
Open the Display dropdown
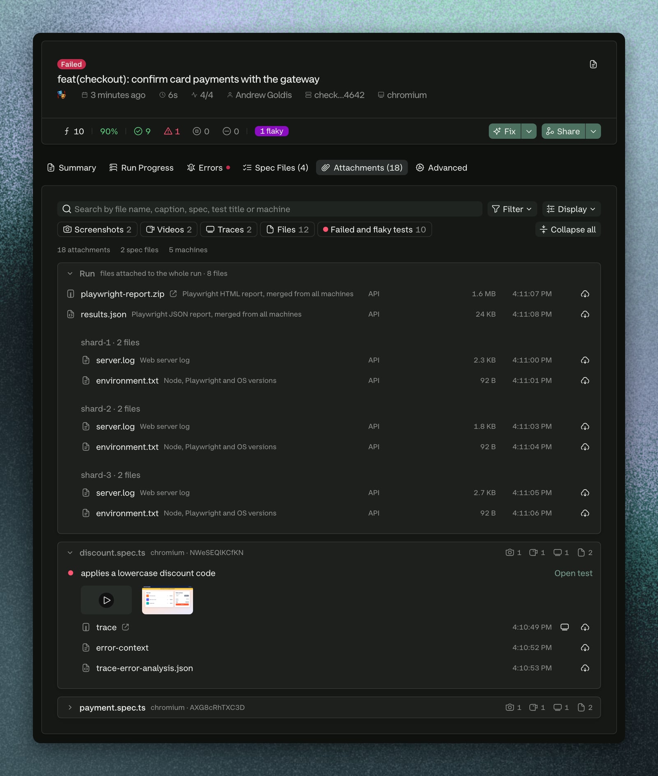coord(571,209)
